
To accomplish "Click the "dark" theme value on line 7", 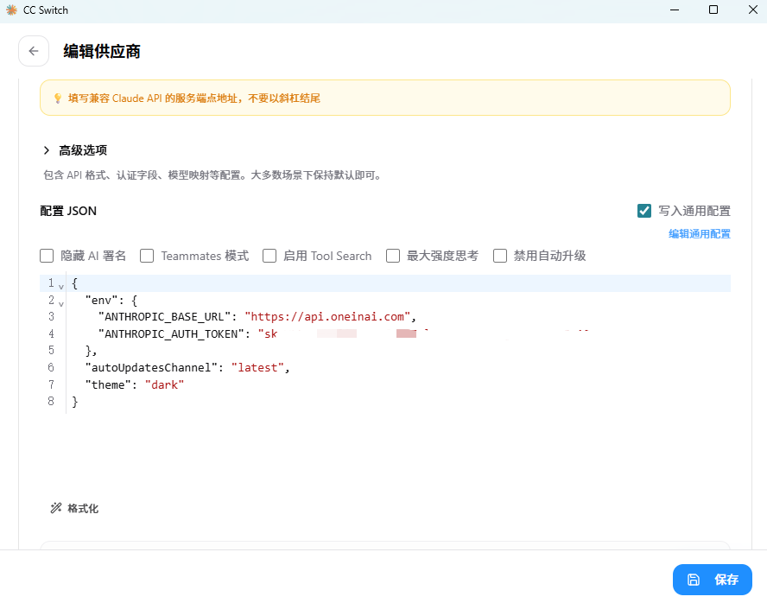I will [164, 385].
